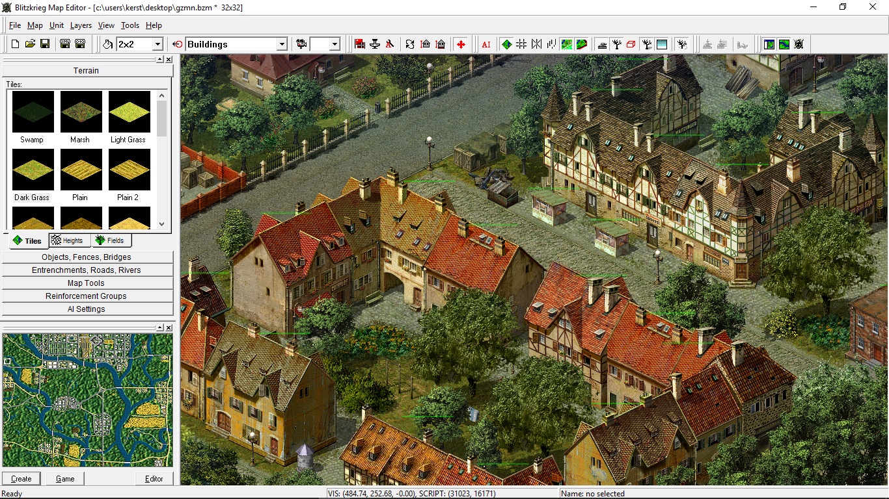Save the map with the floppy icon
Image resolution: width=889 pixels, height=499 pixels.
[45, 44]
